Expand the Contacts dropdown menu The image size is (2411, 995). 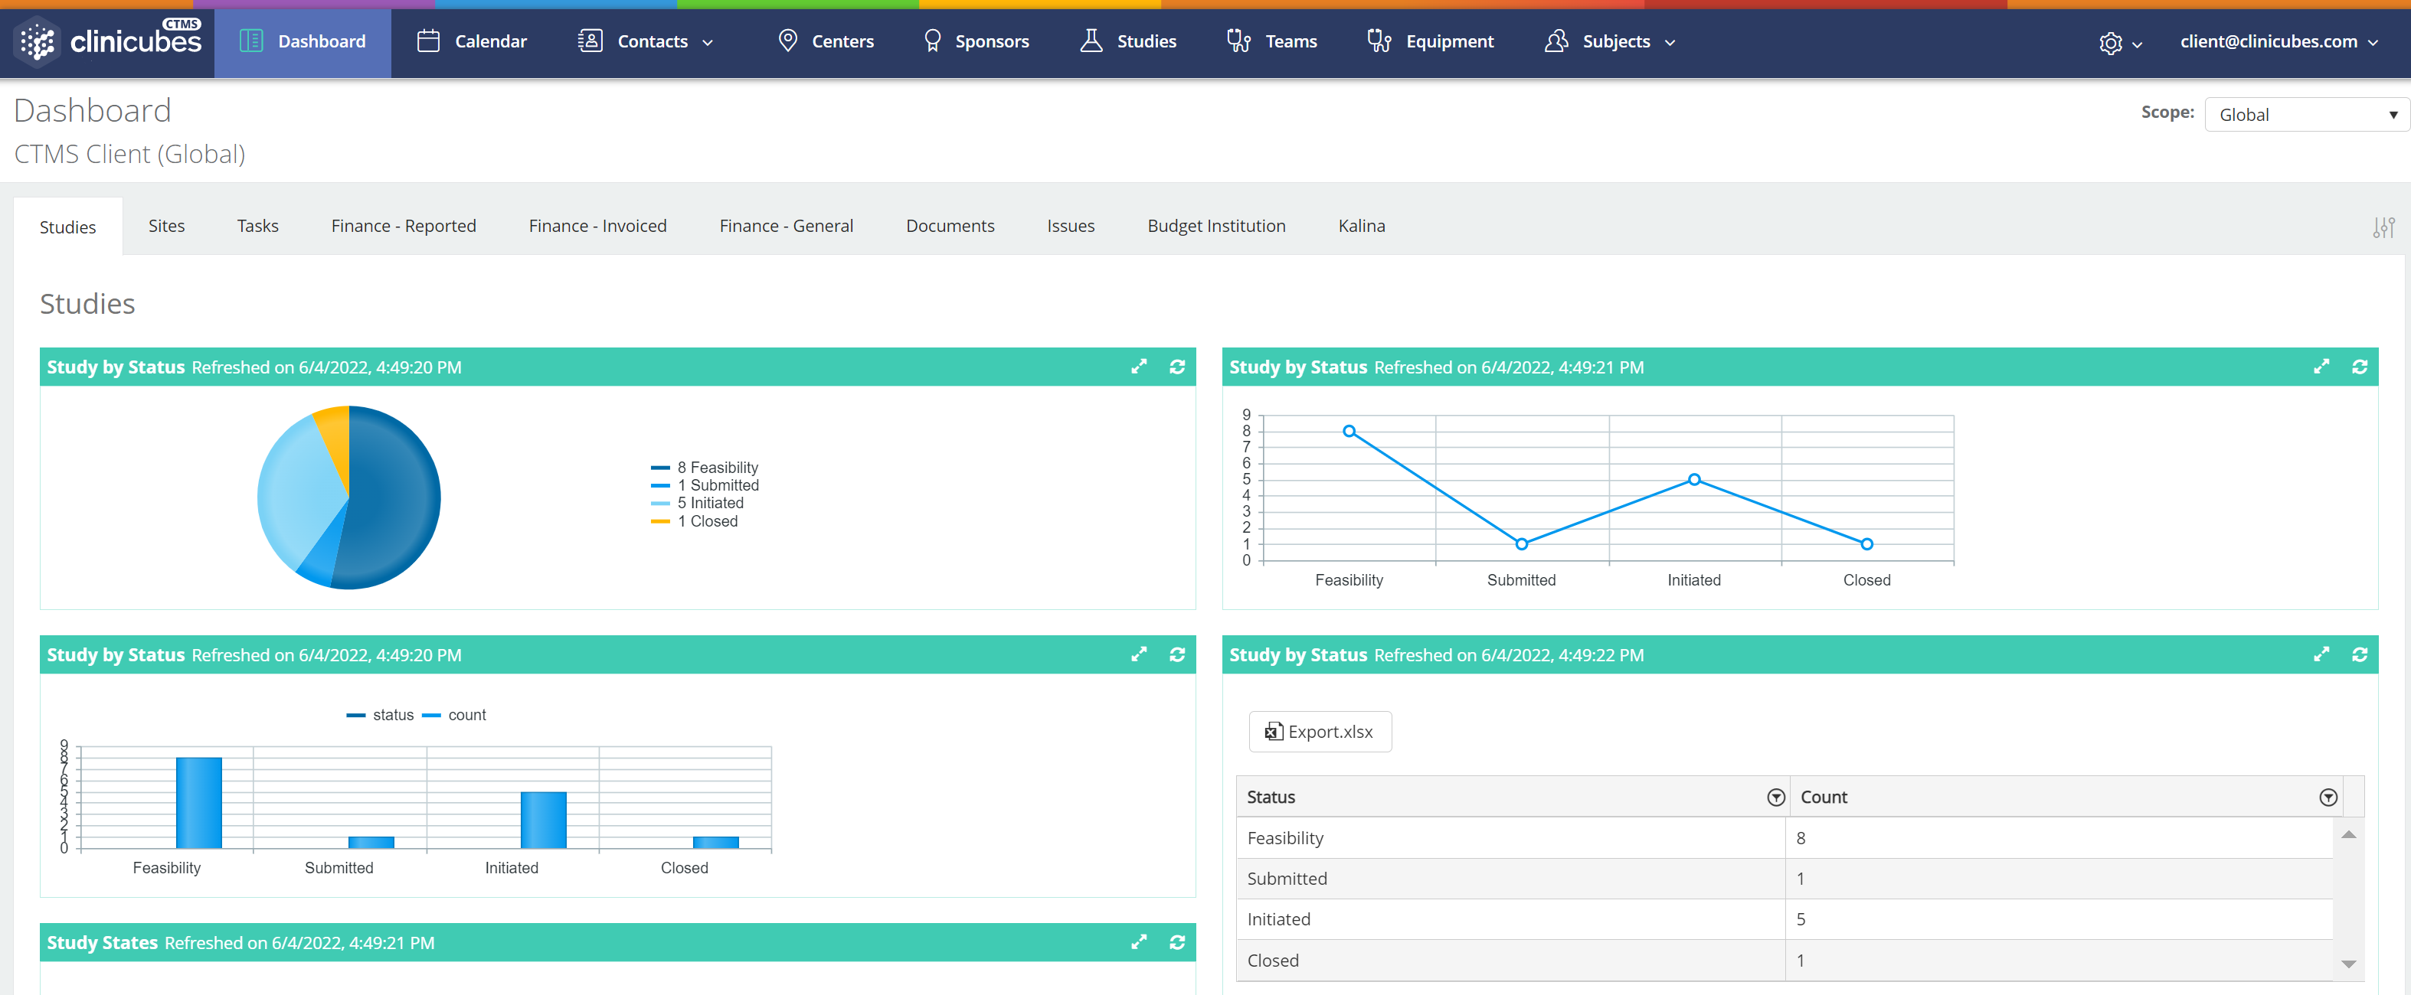(x=646, y=41)
